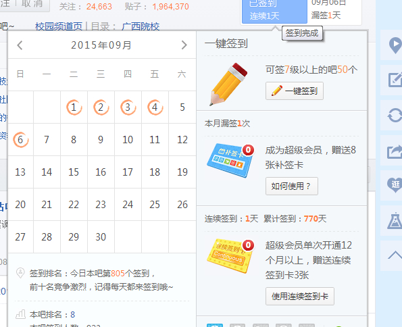Click the 已签到 连续1天 status button
402x327 pixels.
pos(274,10)
